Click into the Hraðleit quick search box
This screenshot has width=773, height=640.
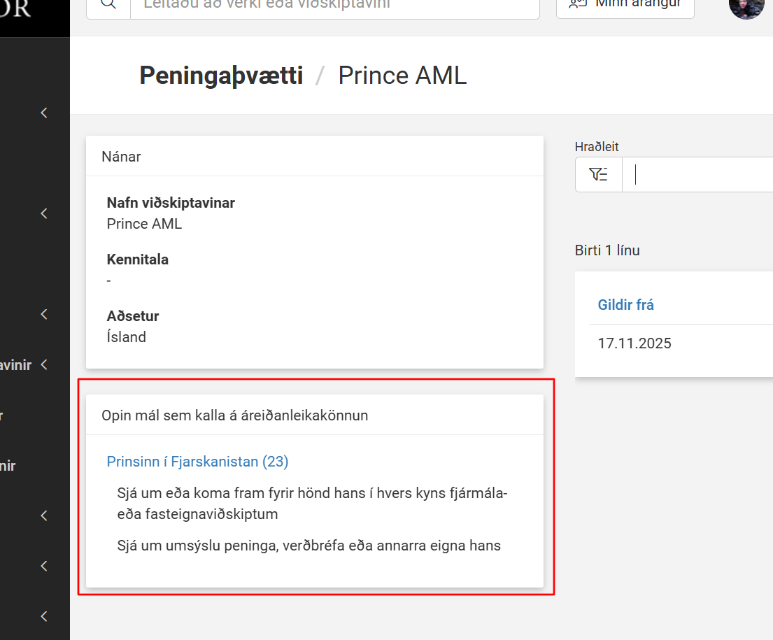tap(697, 175)
